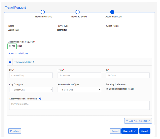This screenshot has height=139, width=160.
Task: Go to the Travel Information step label
Action: click(44, 16)
